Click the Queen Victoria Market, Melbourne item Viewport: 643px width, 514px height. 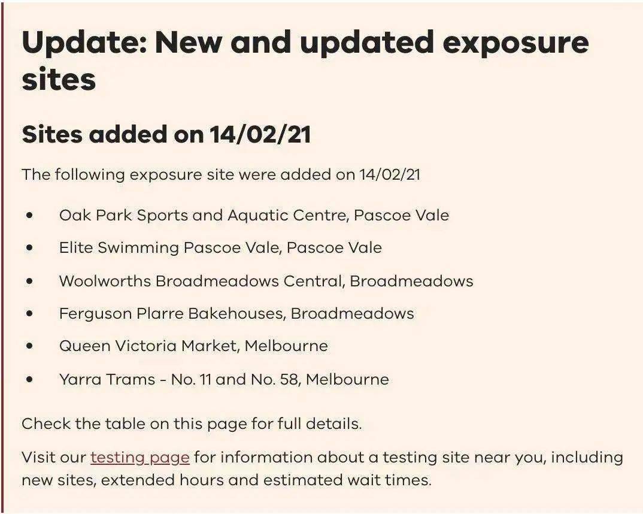pos(193,346)
